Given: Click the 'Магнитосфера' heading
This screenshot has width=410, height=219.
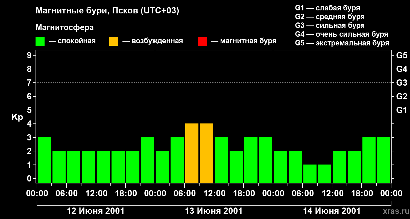Looking at the screenshot, I should coord(65,28).
